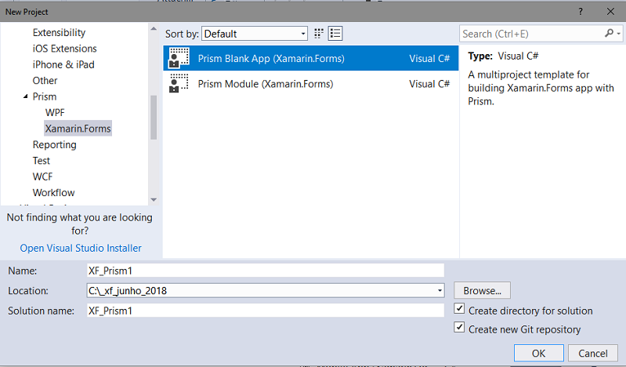Open search options dropdown arrow
The width and height of the screenshot is (626, 367).
click(x=618, y=34)
